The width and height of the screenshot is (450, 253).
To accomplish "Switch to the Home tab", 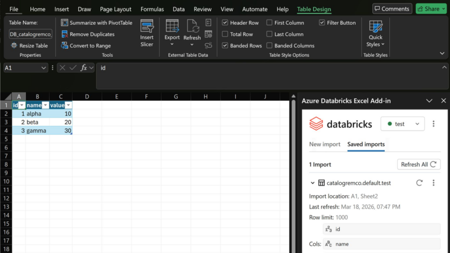I will [x=38, y=9].
